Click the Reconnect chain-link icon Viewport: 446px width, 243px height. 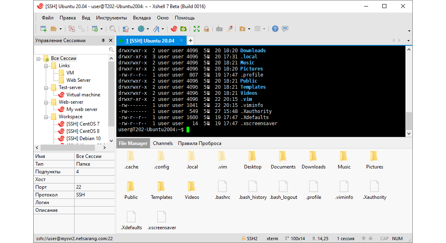pos(81,29)
